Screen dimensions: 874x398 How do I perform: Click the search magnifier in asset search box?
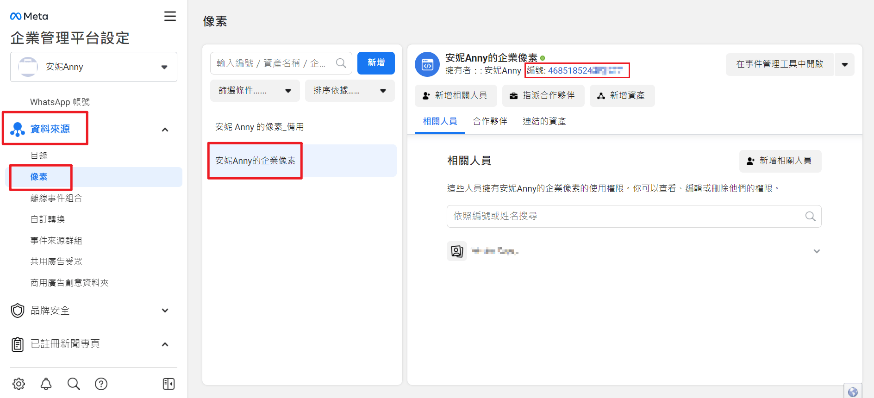tap(341, 63)
